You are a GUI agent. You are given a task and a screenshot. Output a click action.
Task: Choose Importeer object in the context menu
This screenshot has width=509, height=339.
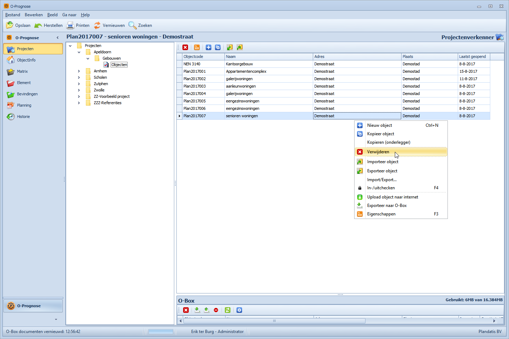click(x=401, y=162)
